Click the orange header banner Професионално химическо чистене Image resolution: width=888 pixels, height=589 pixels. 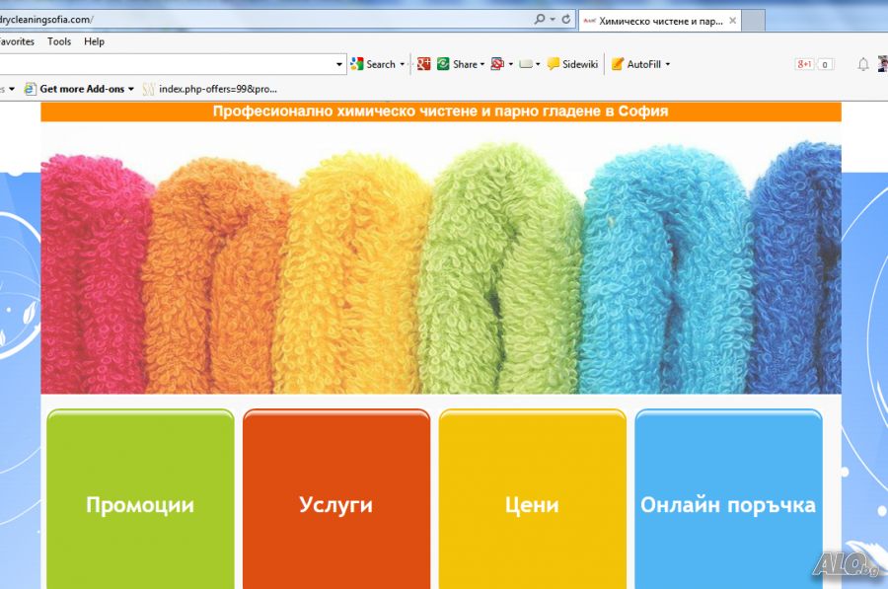[x=441, y=111]
